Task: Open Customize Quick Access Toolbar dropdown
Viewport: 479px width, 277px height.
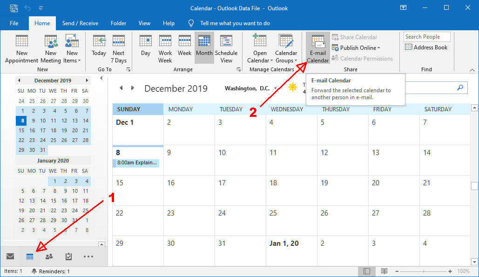Action: coord(40,8)
